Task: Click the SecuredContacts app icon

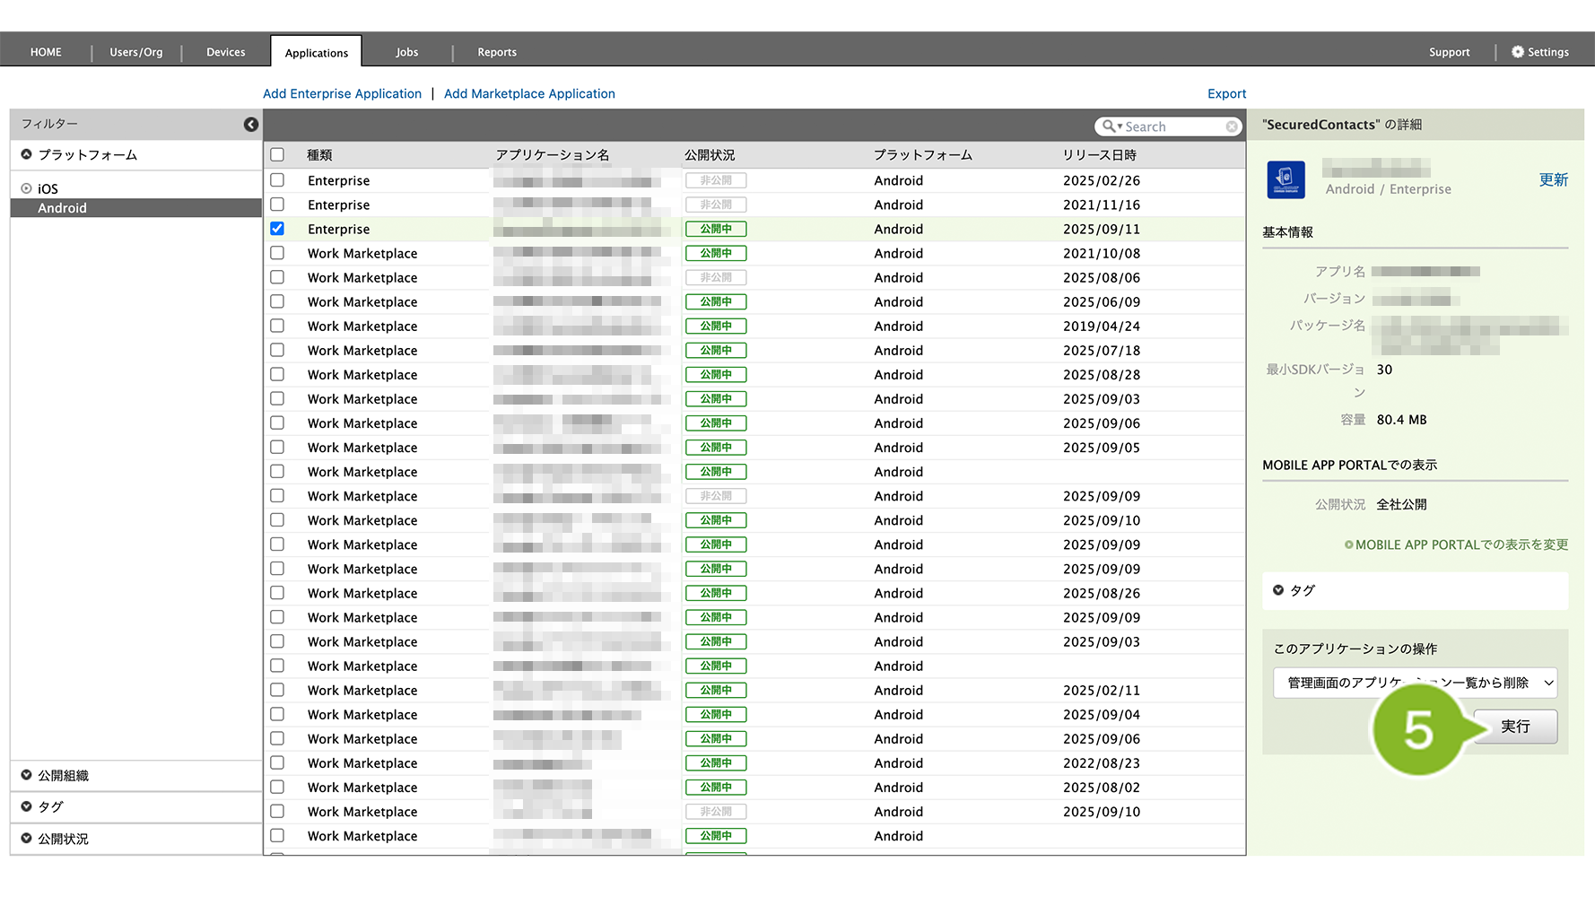Action: tap(1286, 179)
